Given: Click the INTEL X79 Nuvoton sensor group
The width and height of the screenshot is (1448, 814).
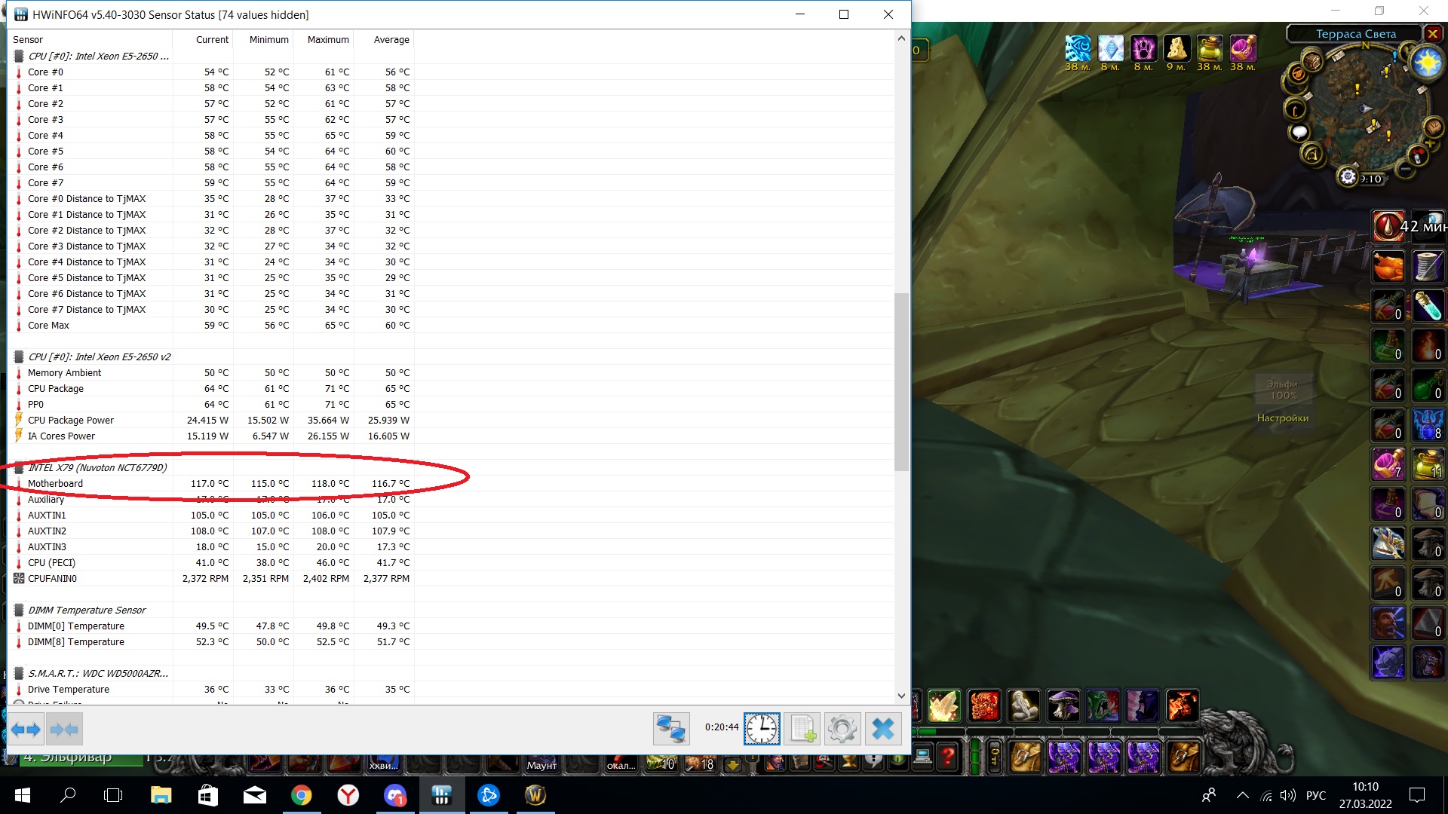Looking at the screenshot, I should [97, 468].
